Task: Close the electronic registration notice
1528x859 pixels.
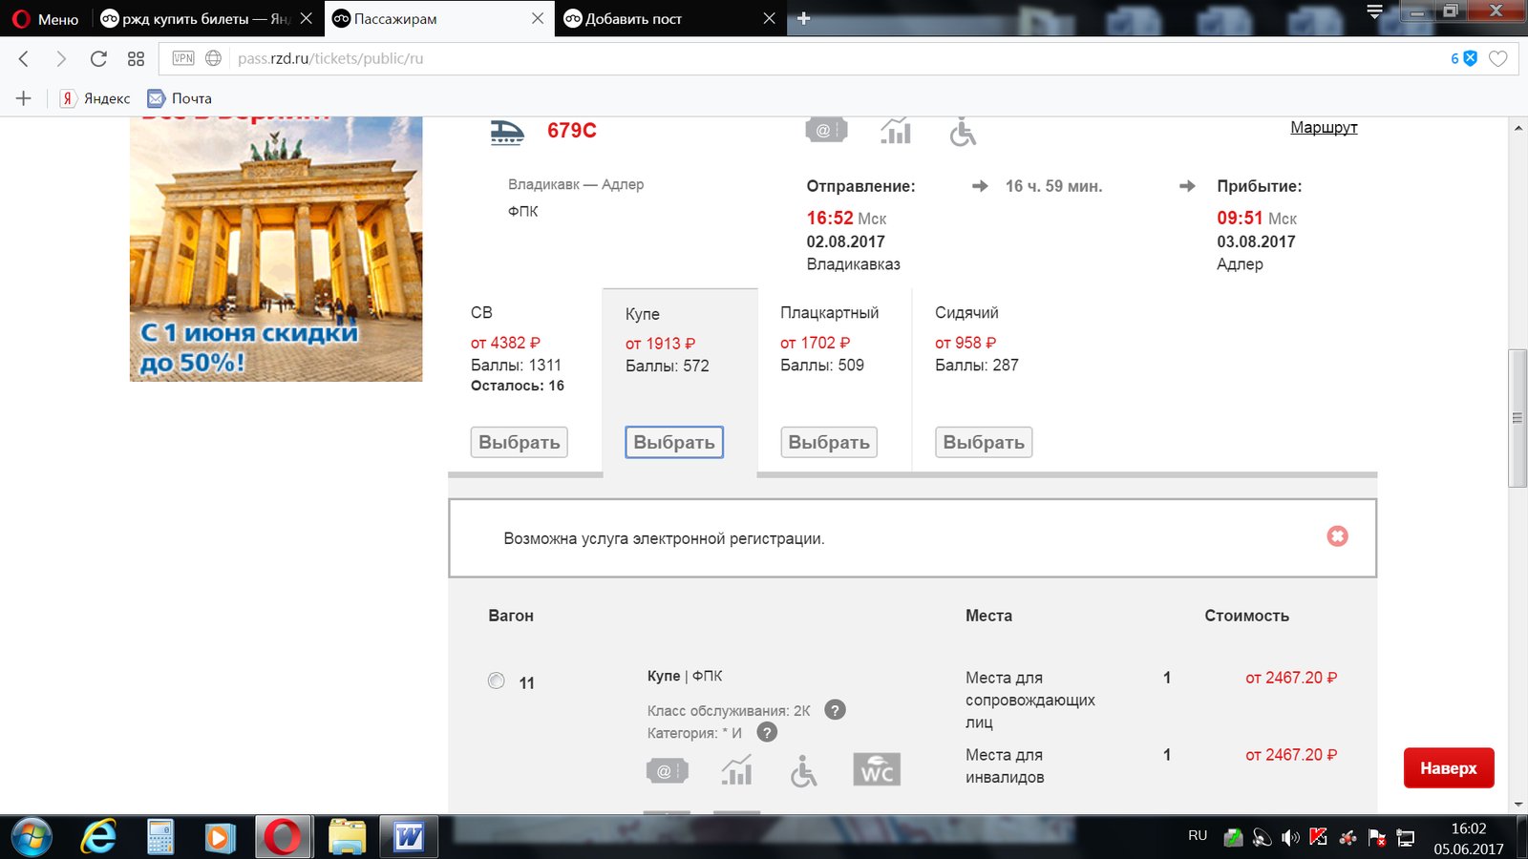Action: pos(1337,536)
